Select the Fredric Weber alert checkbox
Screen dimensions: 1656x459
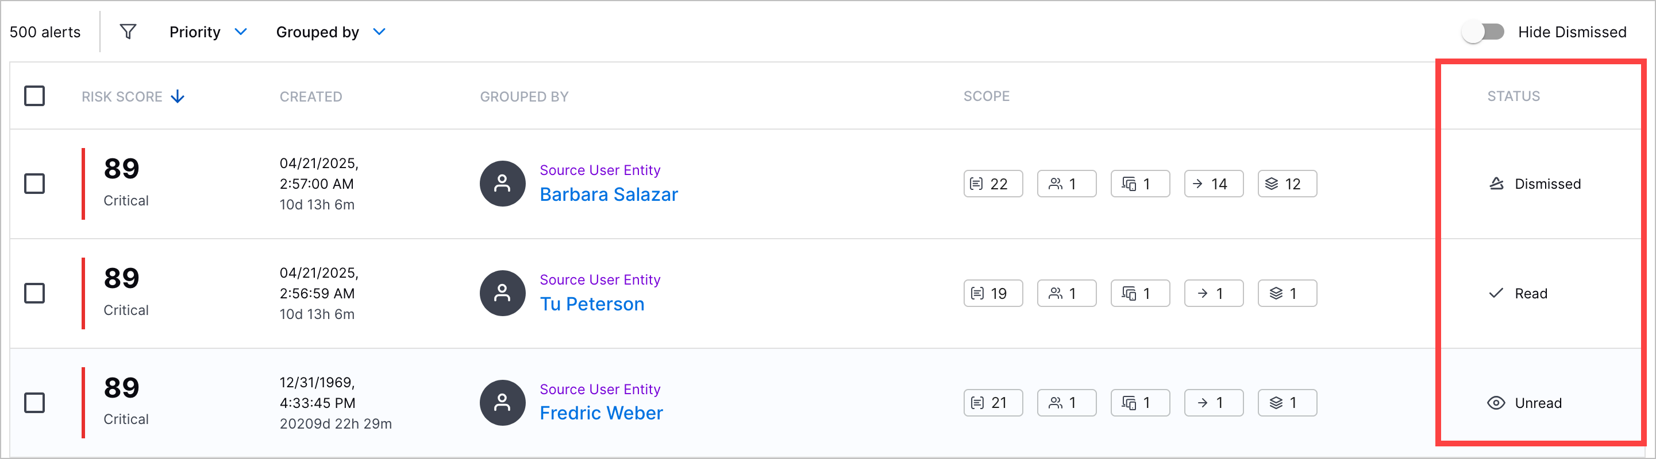34,403
